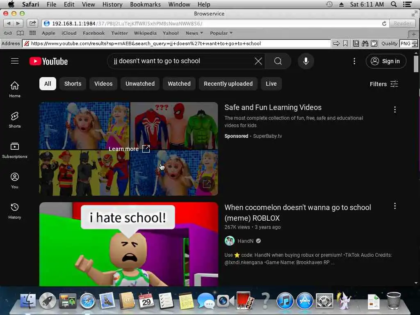Reload the page in Safari address bar
Image resolution: width=420 pixels, height=315 pixels.
click(384, 23)
